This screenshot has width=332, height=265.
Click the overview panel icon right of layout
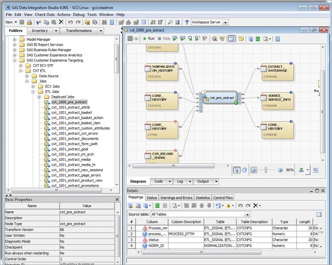click(x=315, y=170)
